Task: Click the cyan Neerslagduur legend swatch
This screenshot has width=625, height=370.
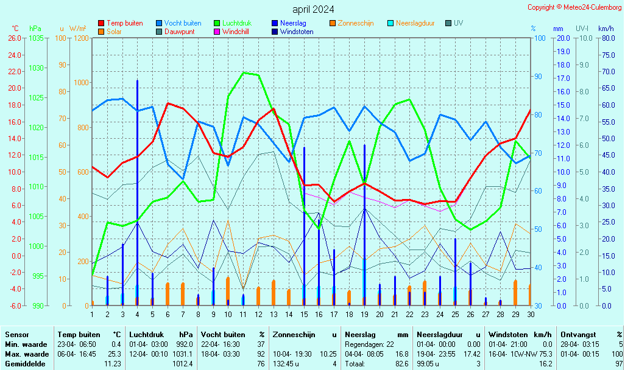Action: click(390, 23)
